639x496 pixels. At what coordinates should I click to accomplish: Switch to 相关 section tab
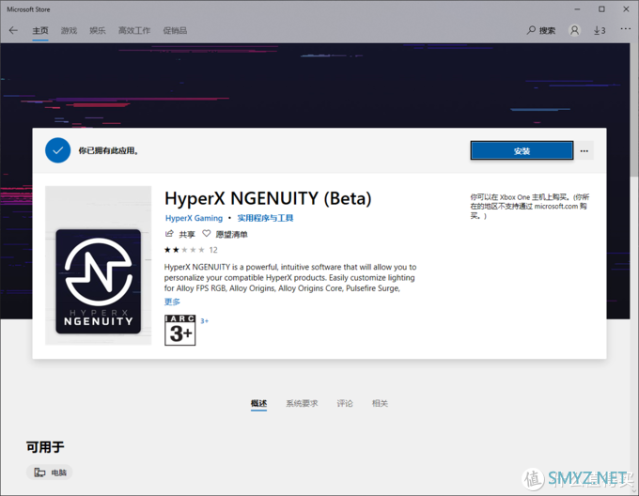click(380, 404)
